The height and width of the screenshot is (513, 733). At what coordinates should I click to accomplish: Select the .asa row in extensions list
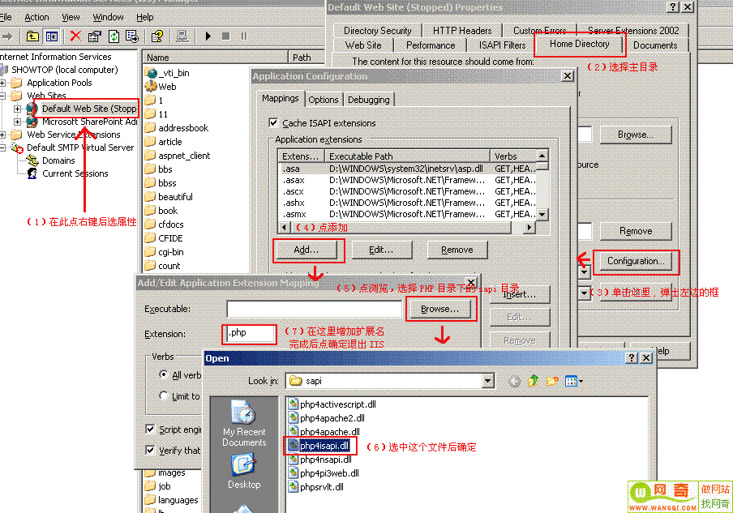[x=407, y=169]
